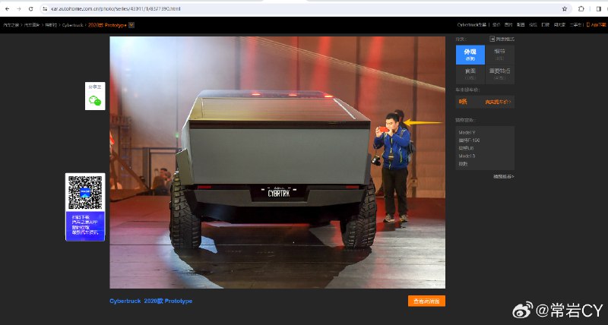Share via the green WeChat icon

(x=95, y=101)
